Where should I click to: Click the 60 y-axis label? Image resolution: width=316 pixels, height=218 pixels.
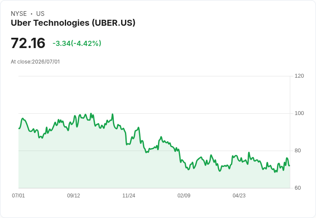[298, 188]
